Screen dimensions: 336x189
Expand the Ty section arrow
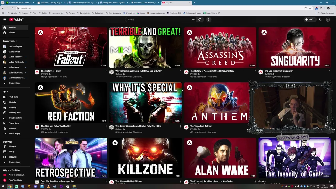click(7, 92)
